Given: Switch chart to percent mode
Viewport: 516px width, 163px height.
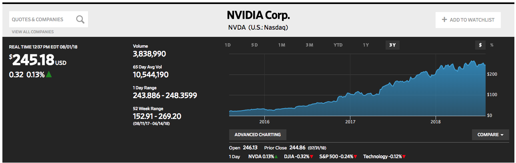Looking at the screenshot, I should [x=492, y=45].
